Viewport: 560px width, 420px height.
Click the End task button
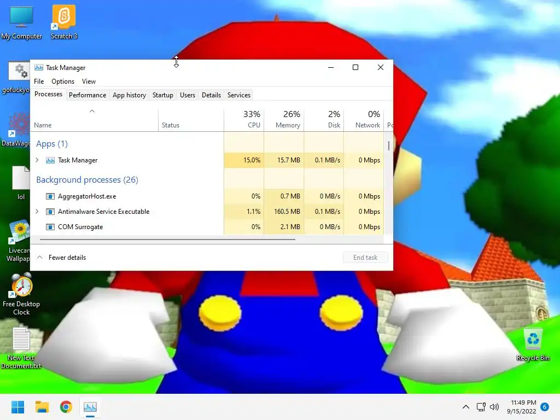(x=365, y=258)
